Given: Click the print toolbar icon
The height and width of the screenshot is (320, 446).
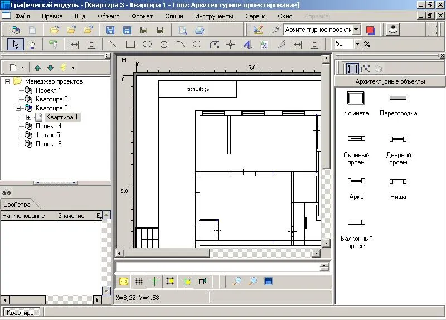Looking at the screenshot, I should pyautogui.click(x=200, y=30).
